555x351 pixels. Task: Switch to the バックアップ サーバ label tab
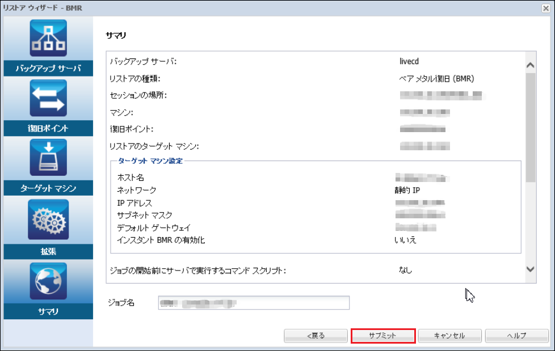pos(48,68)
